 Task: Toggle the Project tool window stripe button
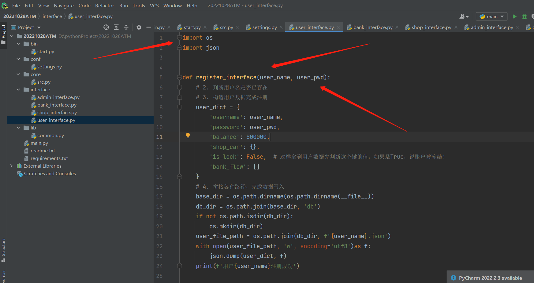pos(3,34)
